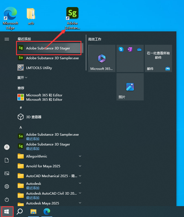The width and height of the screenshot is (184, 217).
Task: Launch Adobe Substance 3D Stager in recently added
Action: pyautogui.click(x=50, y=48)
